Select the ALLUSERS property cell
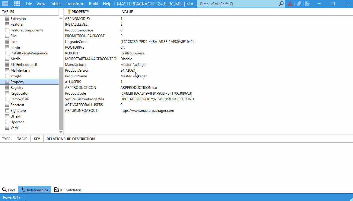The width and height of the screenshot is (353, 201). click(x=73, y=82)
